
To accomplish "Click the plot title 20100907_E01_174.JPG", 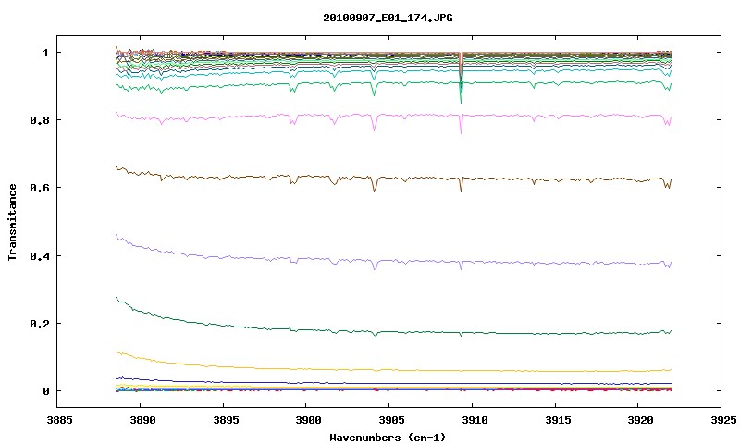I will (388, 18).
